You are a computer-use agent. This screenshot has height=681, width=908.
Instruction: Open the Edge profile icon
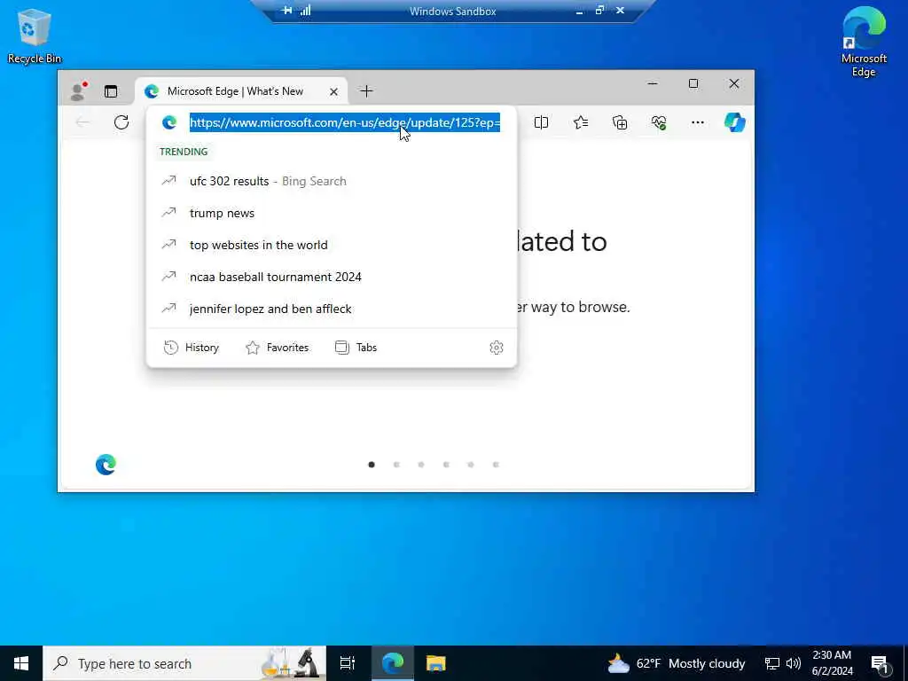tap(78, 91)
